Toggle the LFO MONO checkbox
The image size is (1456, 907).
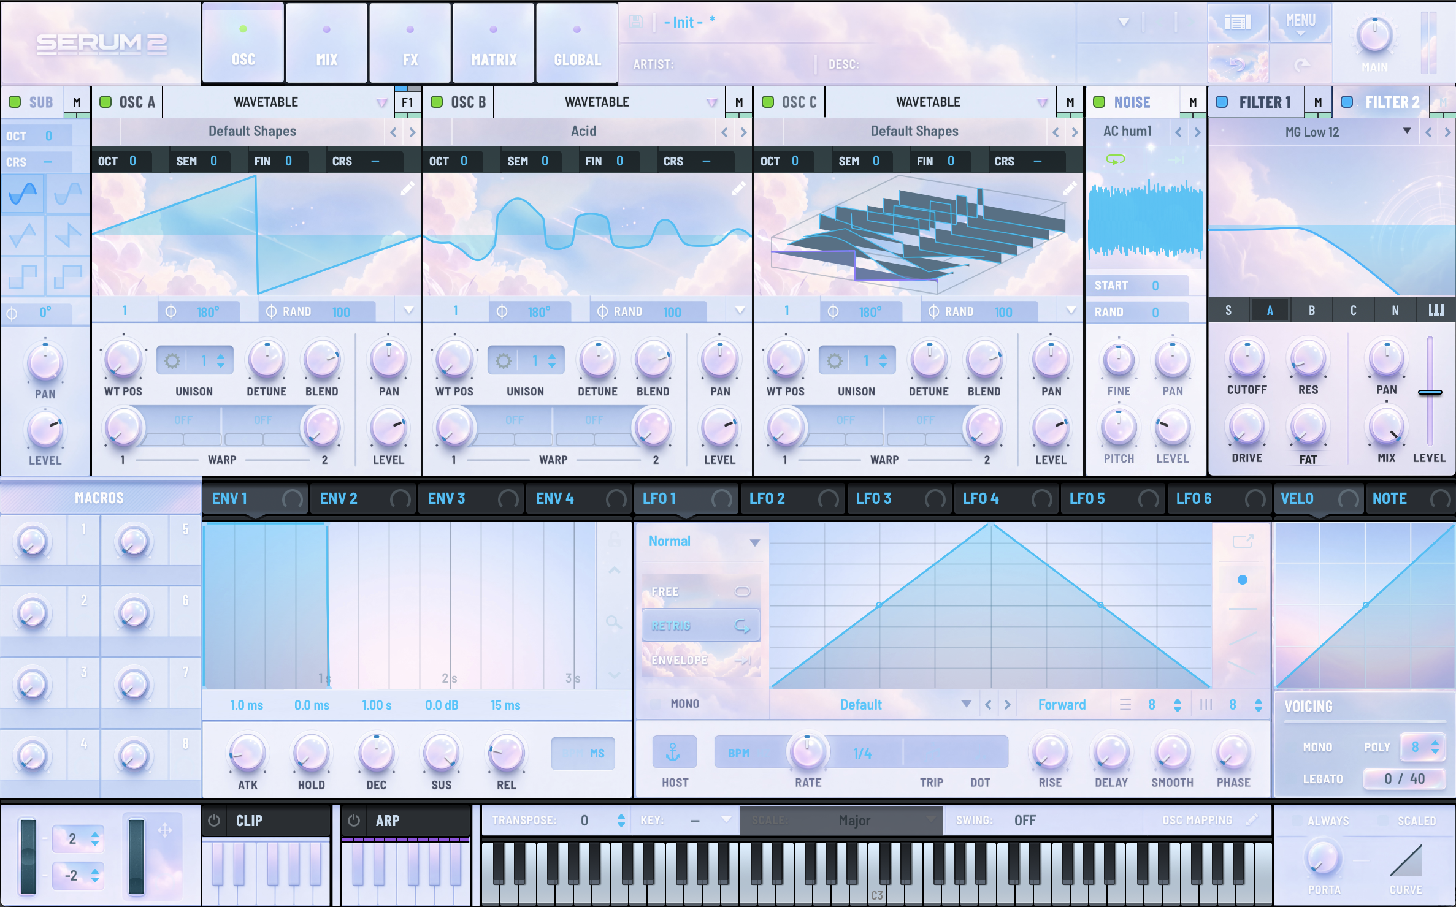click(656, 704)
